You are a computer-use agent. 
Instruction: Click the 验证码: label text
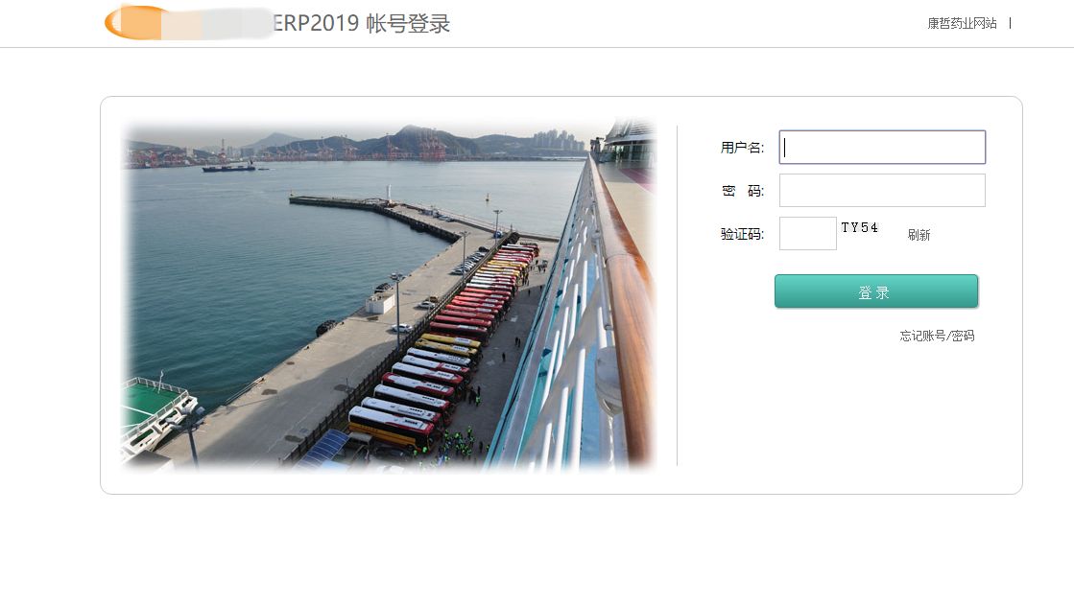point(742,234)
